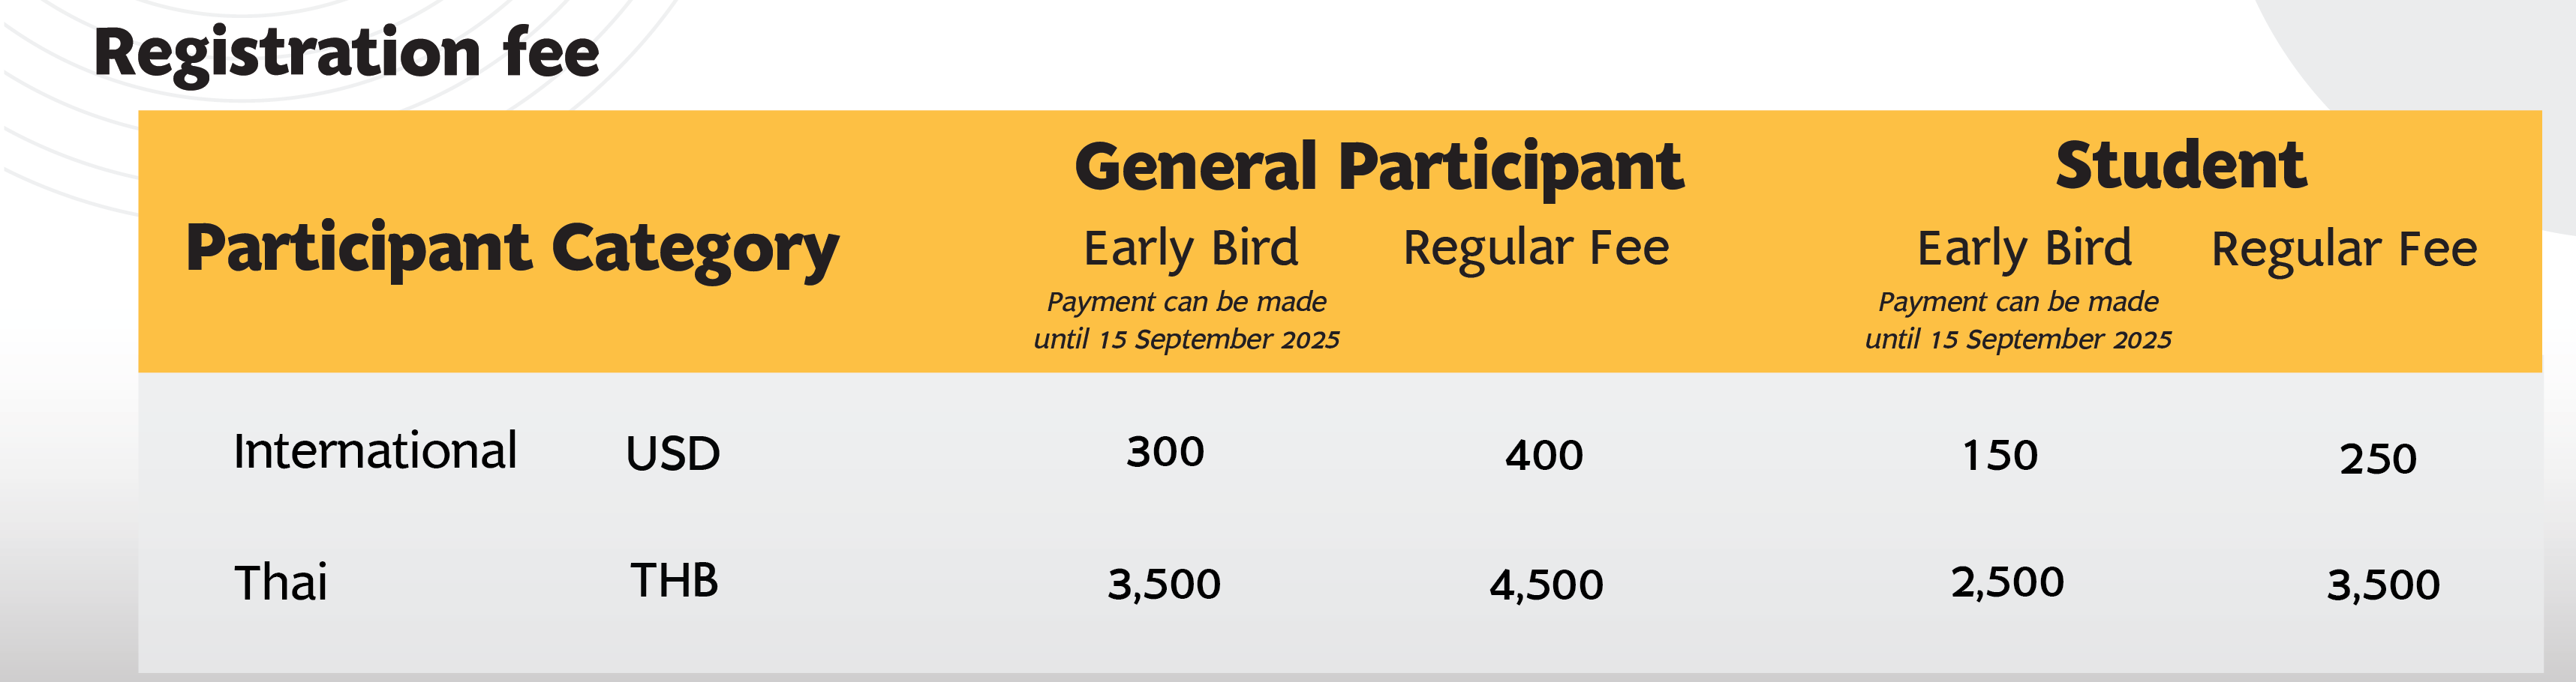This screenshot has height=682, width=2576.
Task: Click payment deadline note under Student
Action: point(2018,321)
